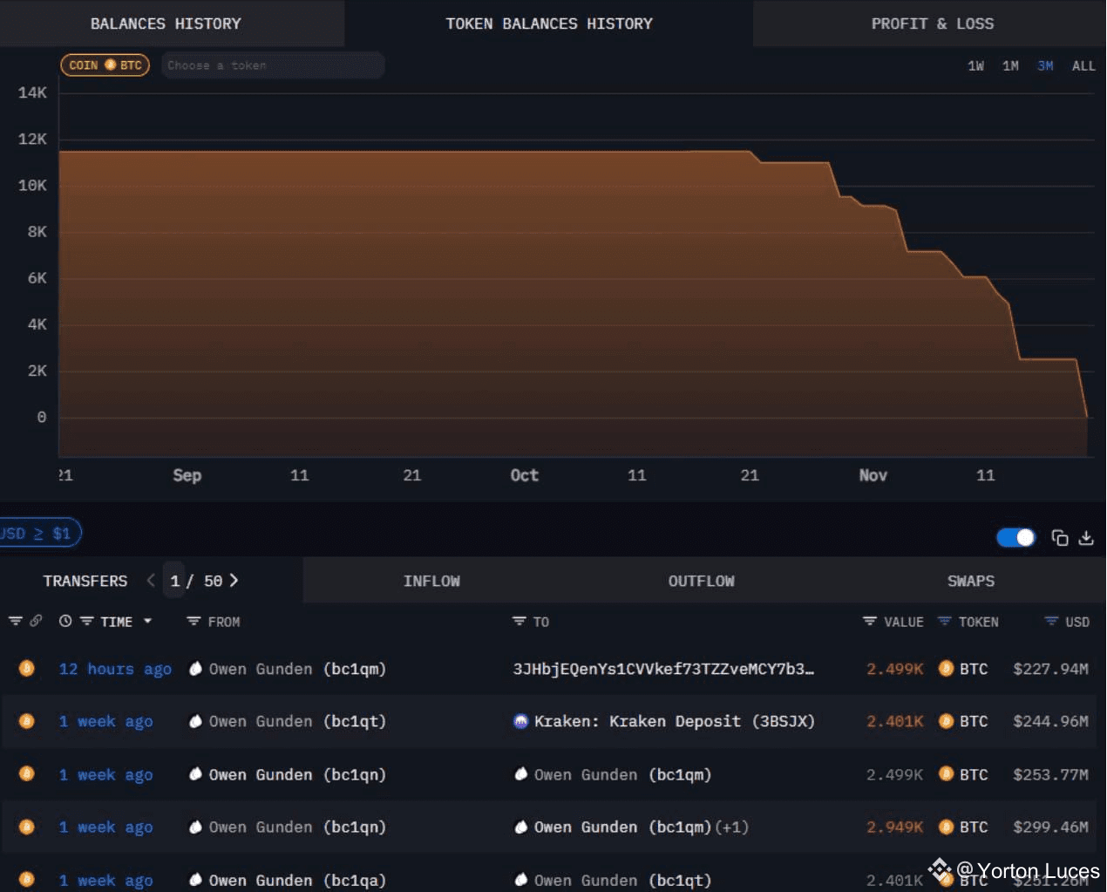
Task: Click the clock icon beside the TIME header
Action: tap(65, 622)
